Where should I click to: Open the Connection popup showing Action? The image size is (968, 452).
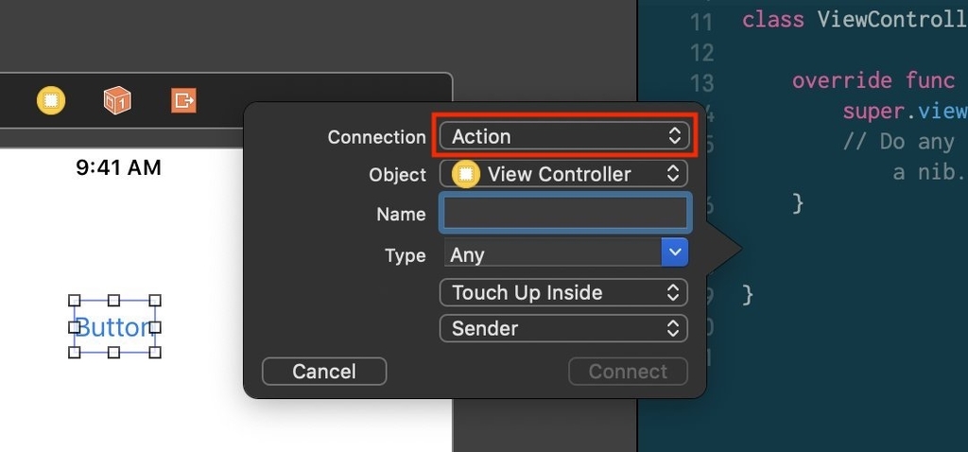[563, 136]
